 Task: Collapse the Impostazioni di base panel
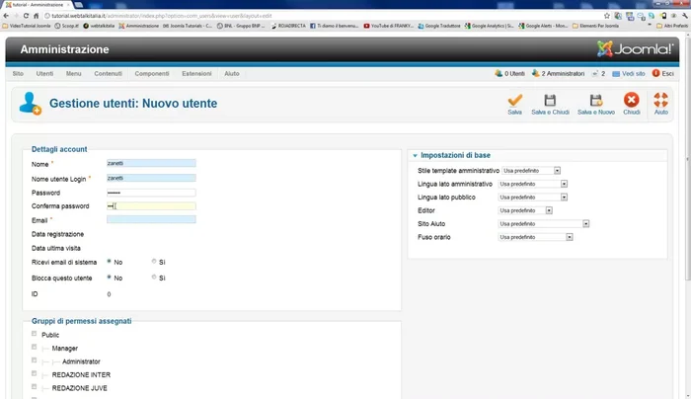pyautogui.click(x=414, y=155)
